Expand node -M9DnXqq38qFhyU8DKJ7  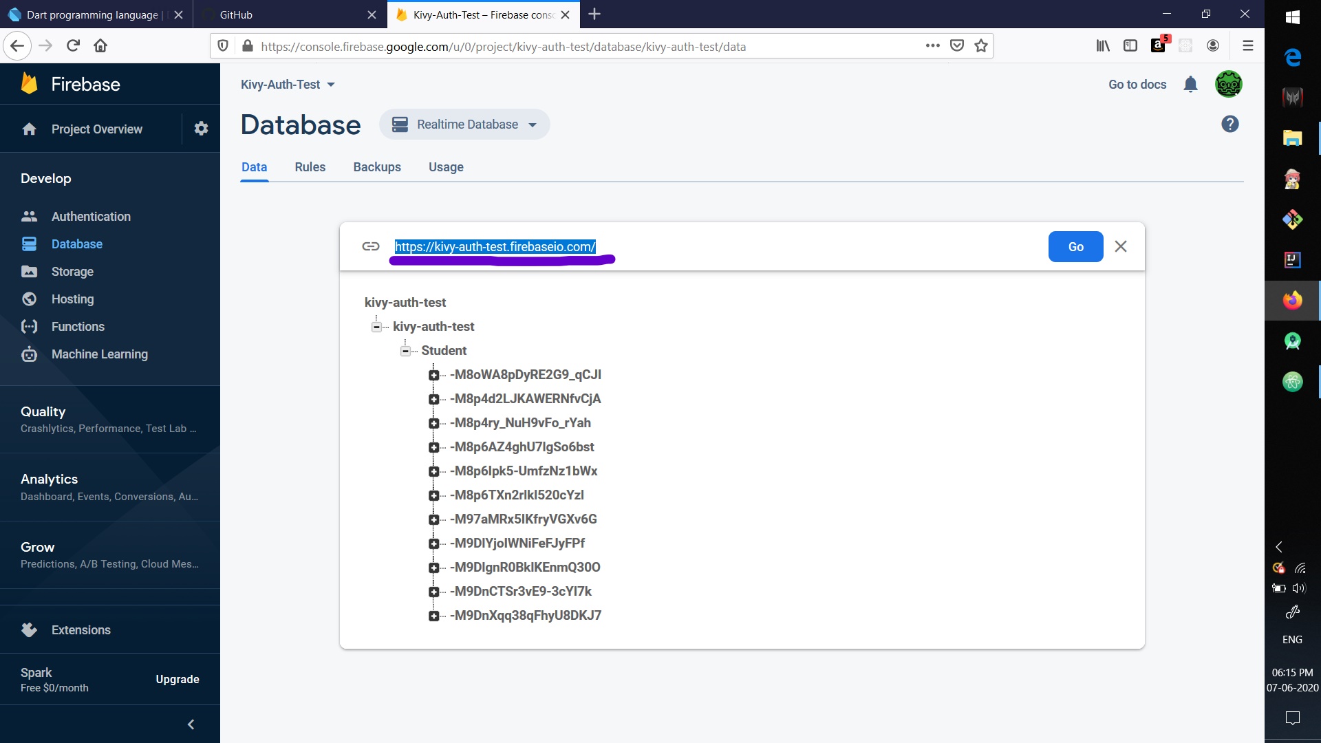click(x=433, y=616)
